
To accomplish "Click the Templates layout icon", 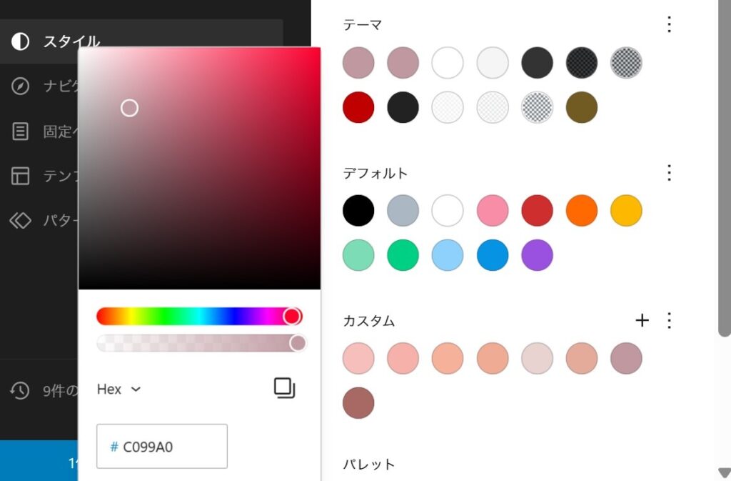I will pos(20,176).
